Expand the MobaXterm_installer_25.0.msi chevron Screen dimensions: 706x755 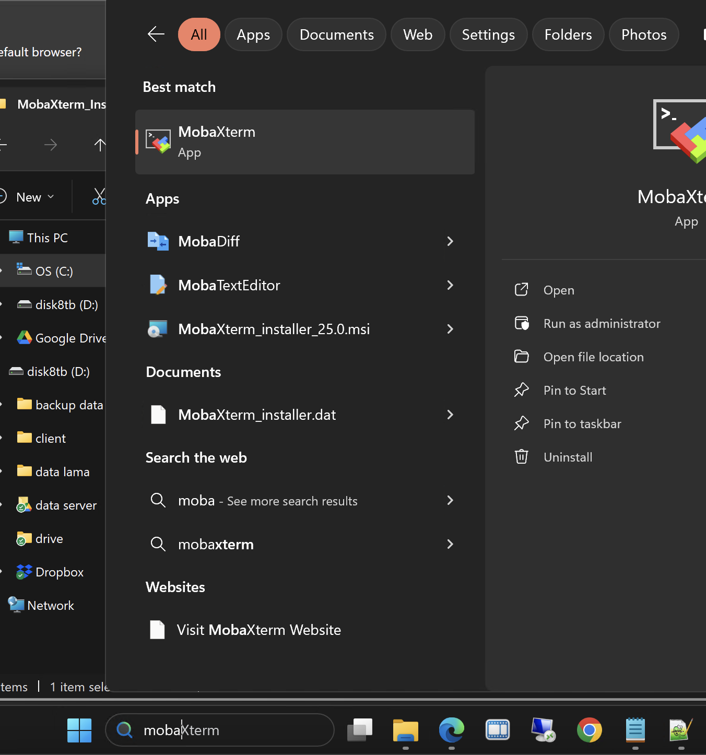pos(450,329)
